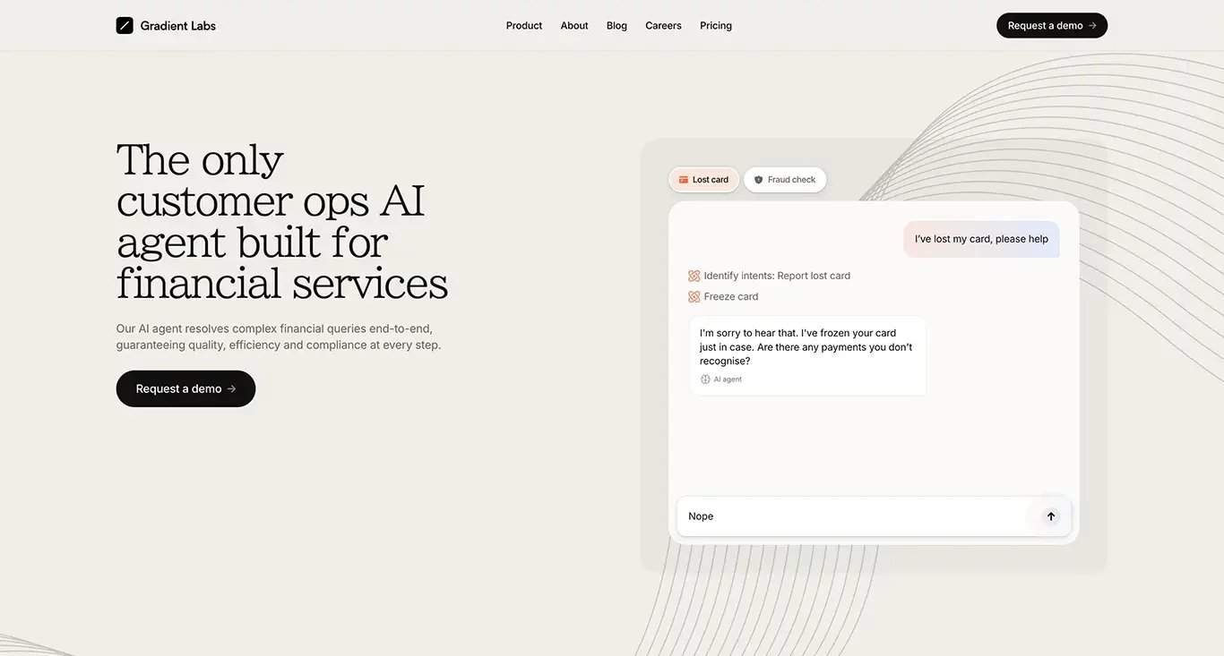Screen dimensions: 1224x656
Task: Click the AI agent reply message card
Action: 807,355
